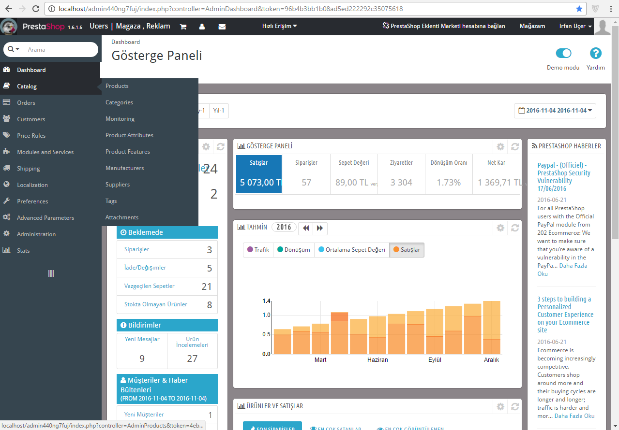Click the Arama search field
This screenshot has width=619, height=430.
pyautogui.click(x=61, y=49)
